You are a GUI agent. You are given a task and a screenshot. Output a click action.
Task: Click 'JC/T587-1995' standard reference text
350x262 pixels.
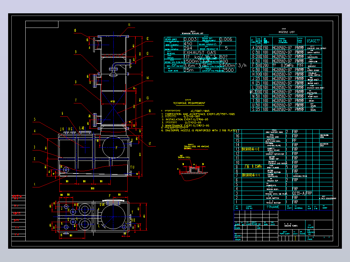coord(200,111)
